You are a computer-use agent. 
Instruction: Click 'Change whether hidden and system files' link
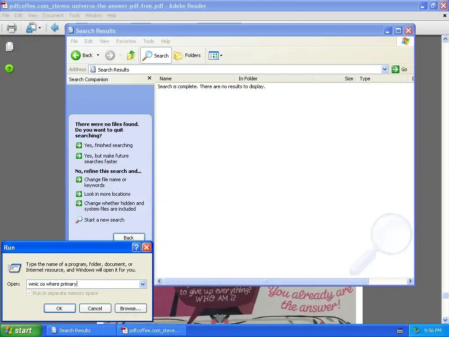click(x=114, y=206)
